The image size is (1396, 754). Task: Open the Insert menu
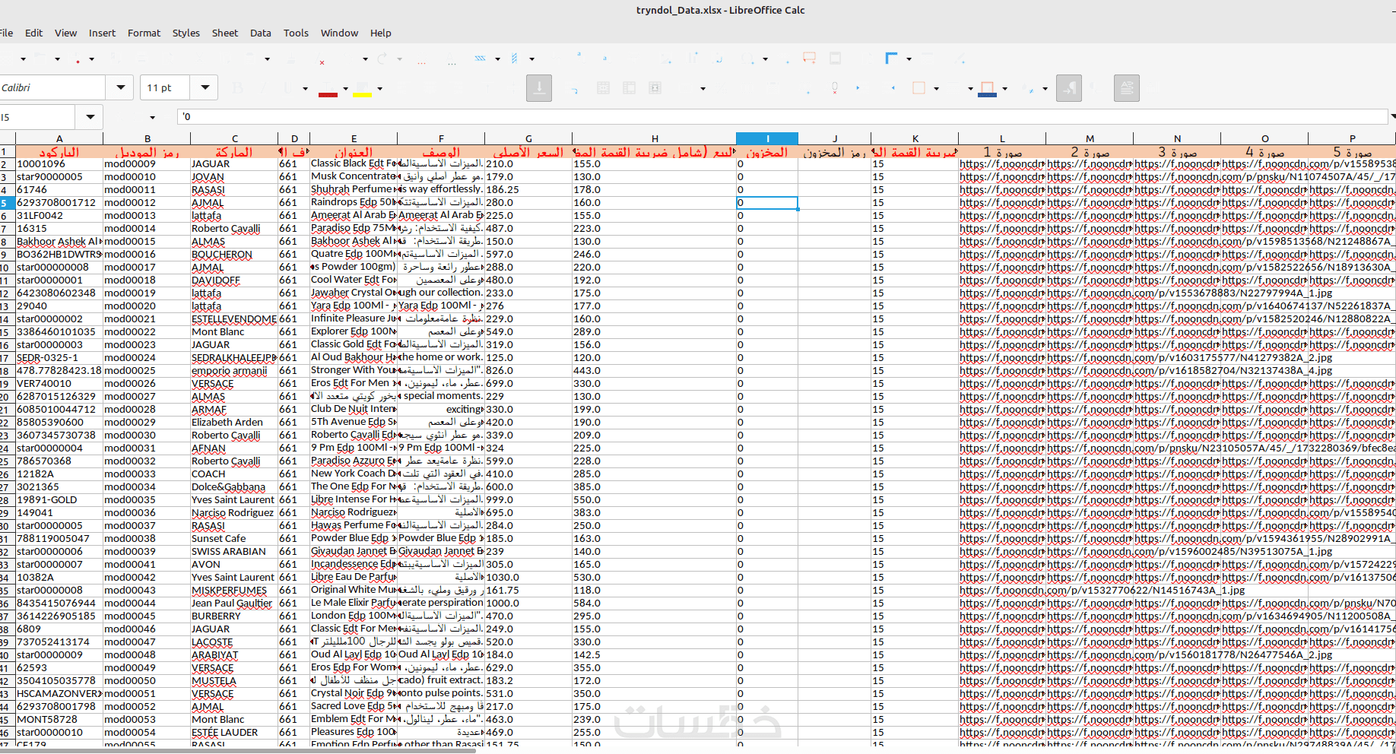pos(102,33)
